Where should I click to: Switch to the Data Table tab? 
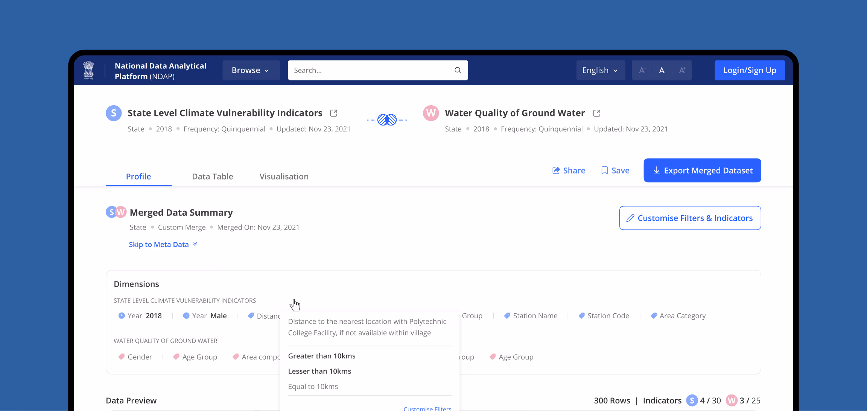coord(213,177)
